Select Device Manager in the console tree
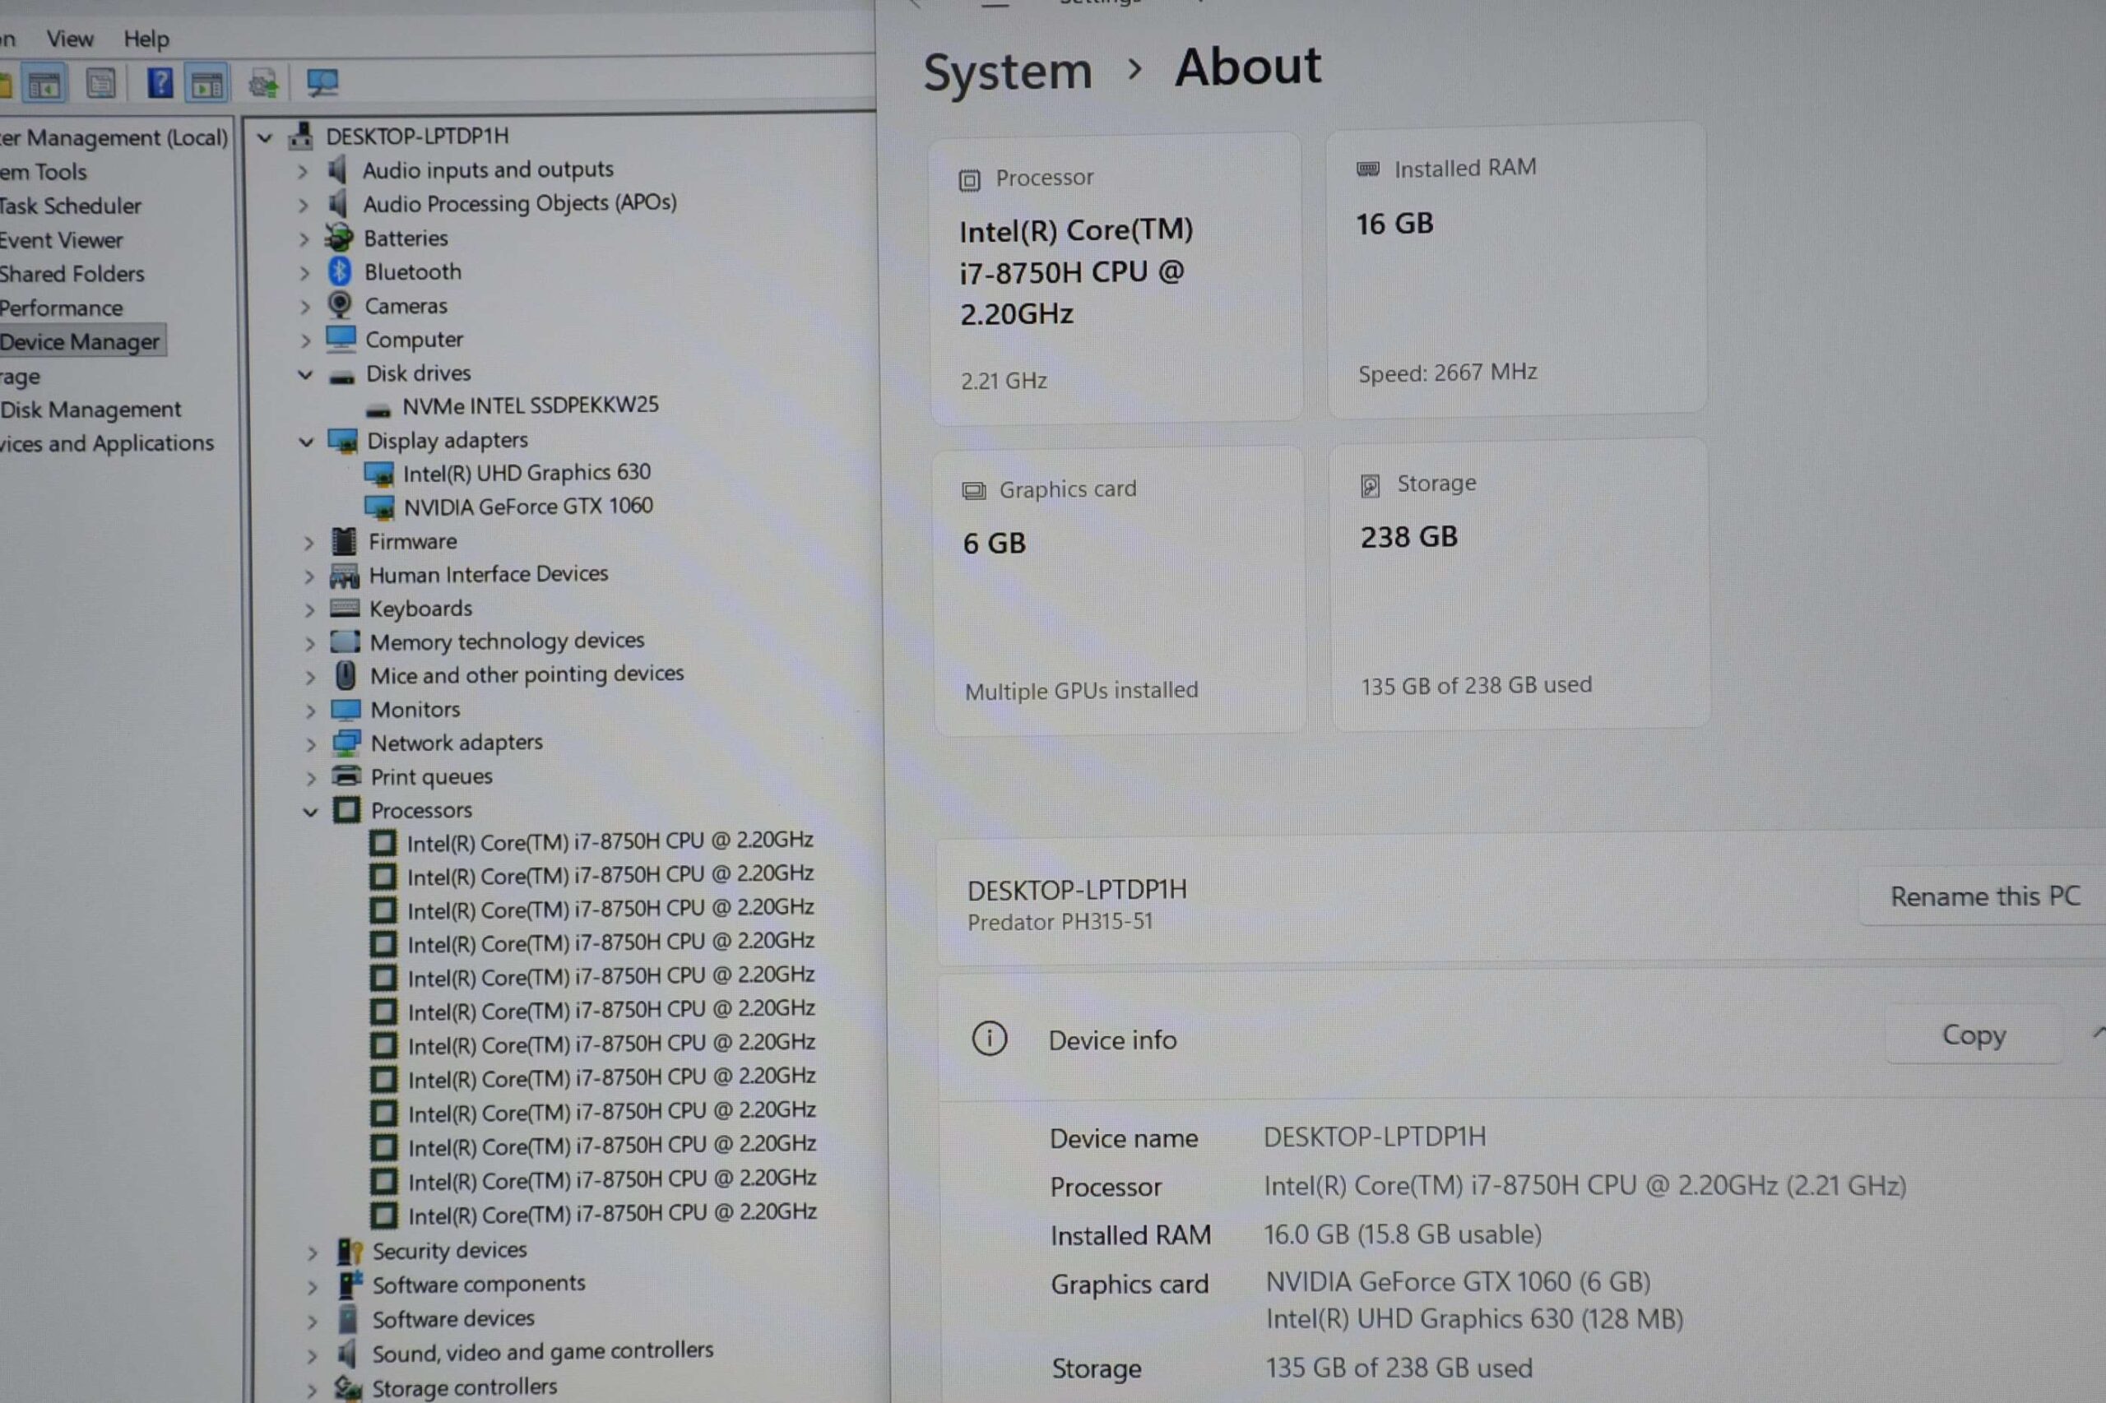 pyautogui.click(x=80, y=341)
